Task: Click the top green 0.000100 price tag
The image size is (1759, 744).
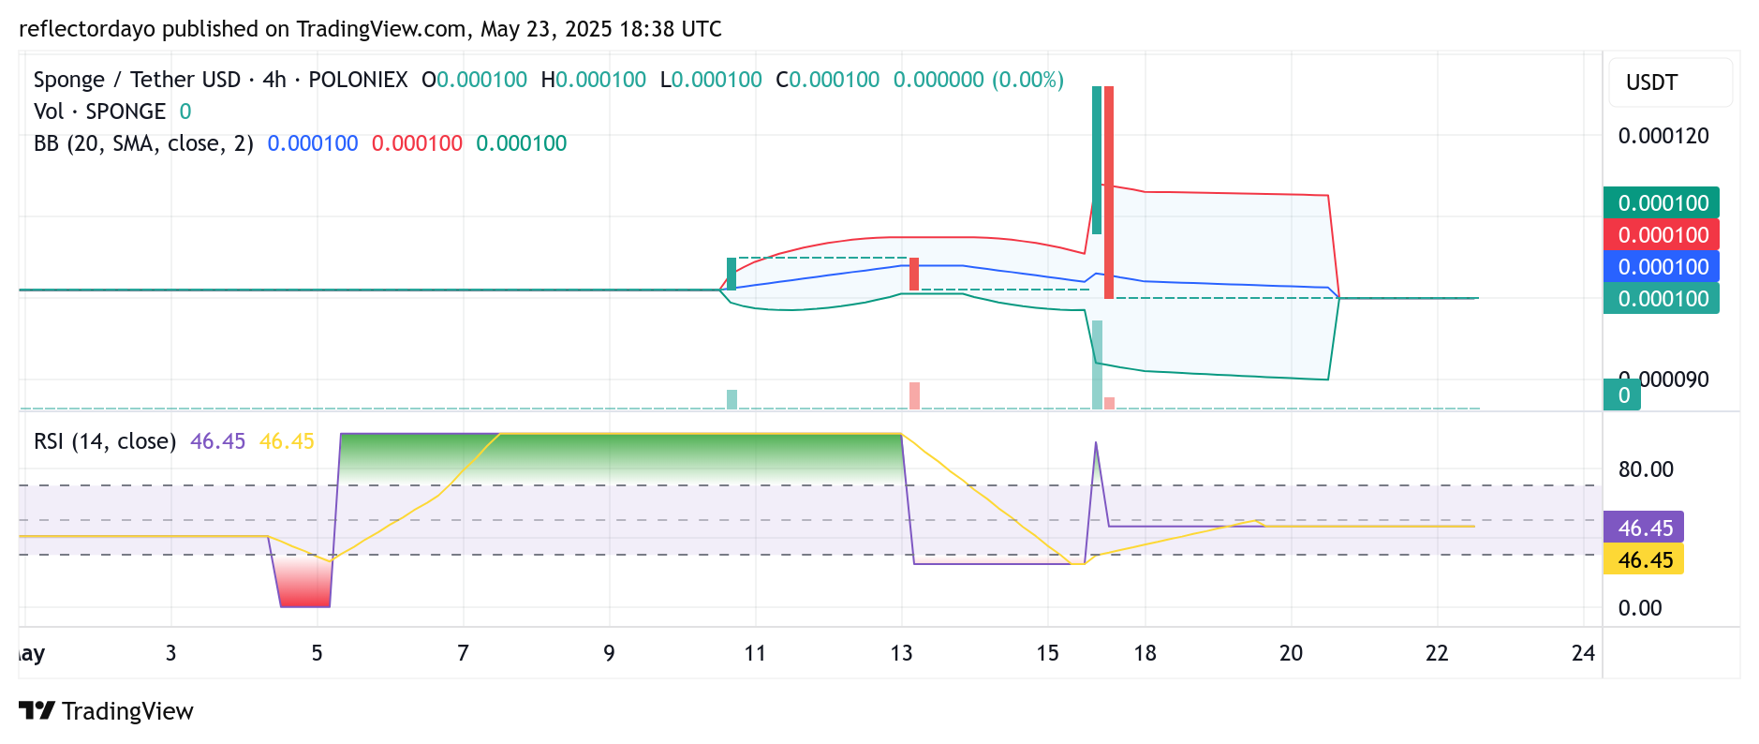Action: coord(1662,203)
